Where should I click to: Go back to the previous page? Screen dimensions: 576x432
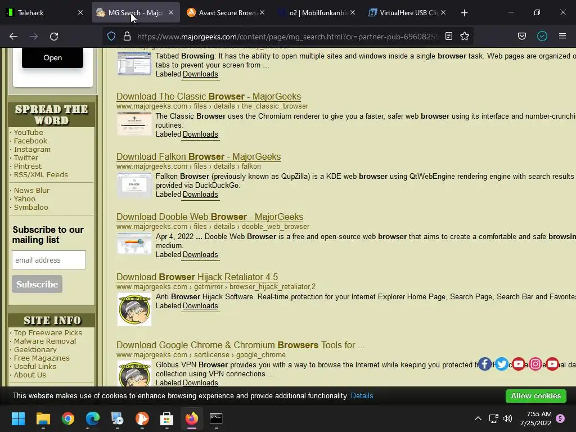(13, 37)
